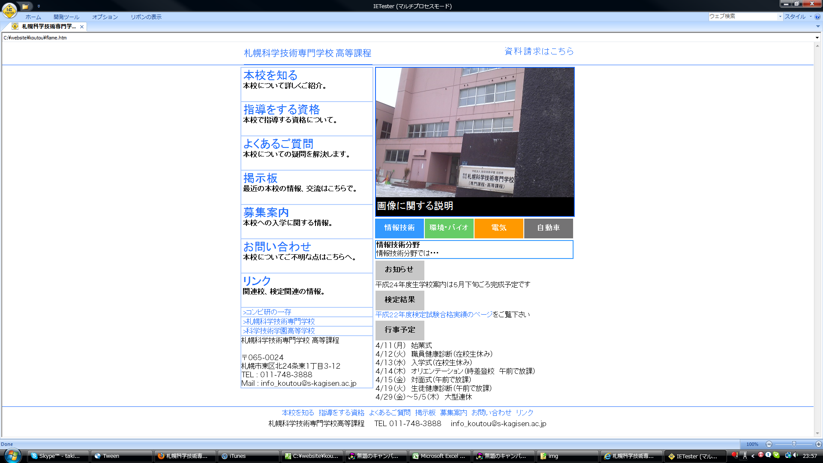Close the 札幌科学技術専門学 tab with the x
The height and width of the screenshot is (463, 823).
click(82, 27)
